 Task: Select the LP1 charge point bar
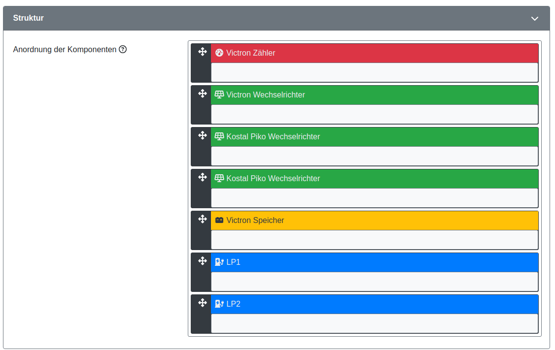(x=375, y=262)
